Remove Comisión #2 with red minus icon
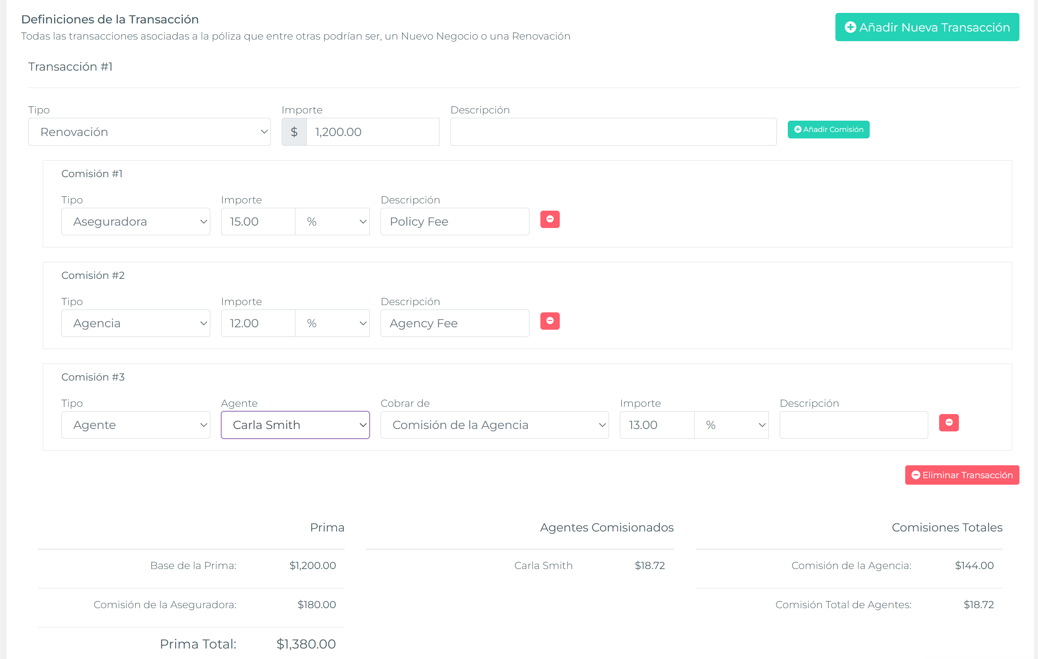The height and width of the screenshot is (659, 1038). (x=550, y=321)
